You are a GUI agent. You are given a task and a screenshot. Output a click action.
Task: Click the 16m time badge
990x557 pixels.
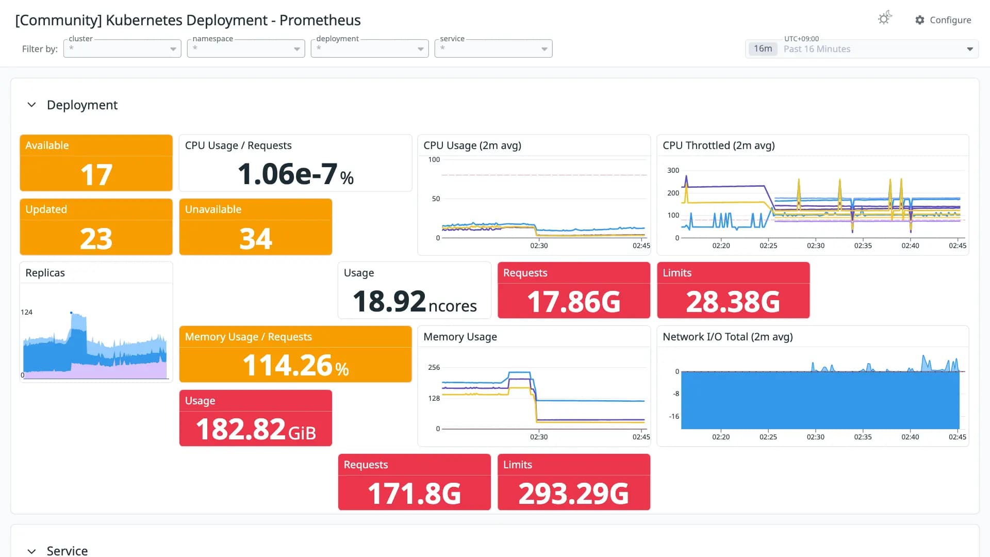click(x=763, y=49)
